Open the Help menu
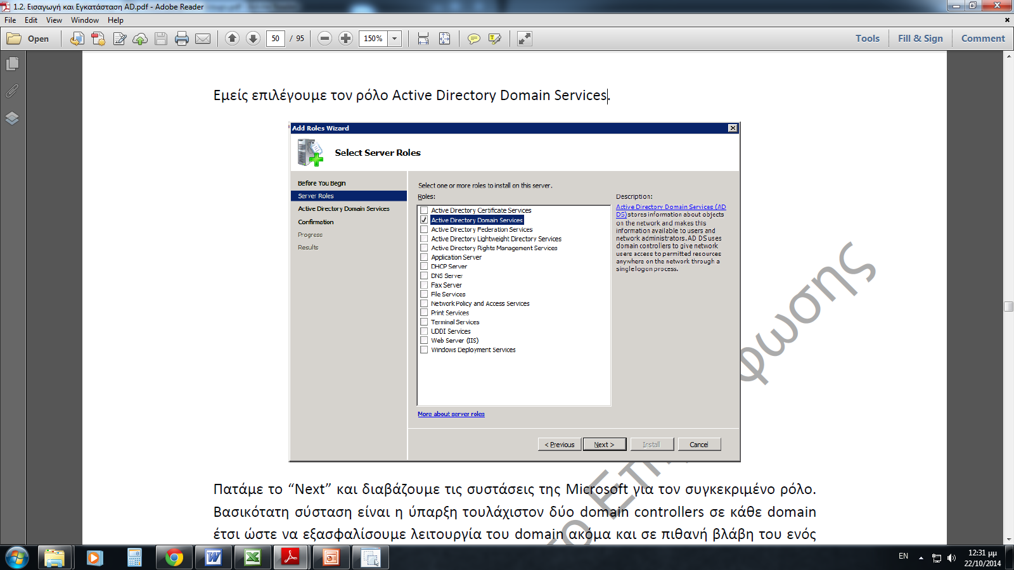1014x570 pixels. [x=115, y=20]
